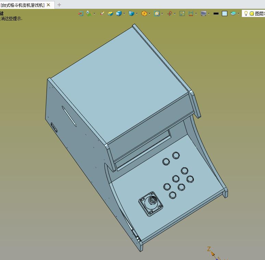Open the dropdown next to the green figure icon

pos(94,14)
